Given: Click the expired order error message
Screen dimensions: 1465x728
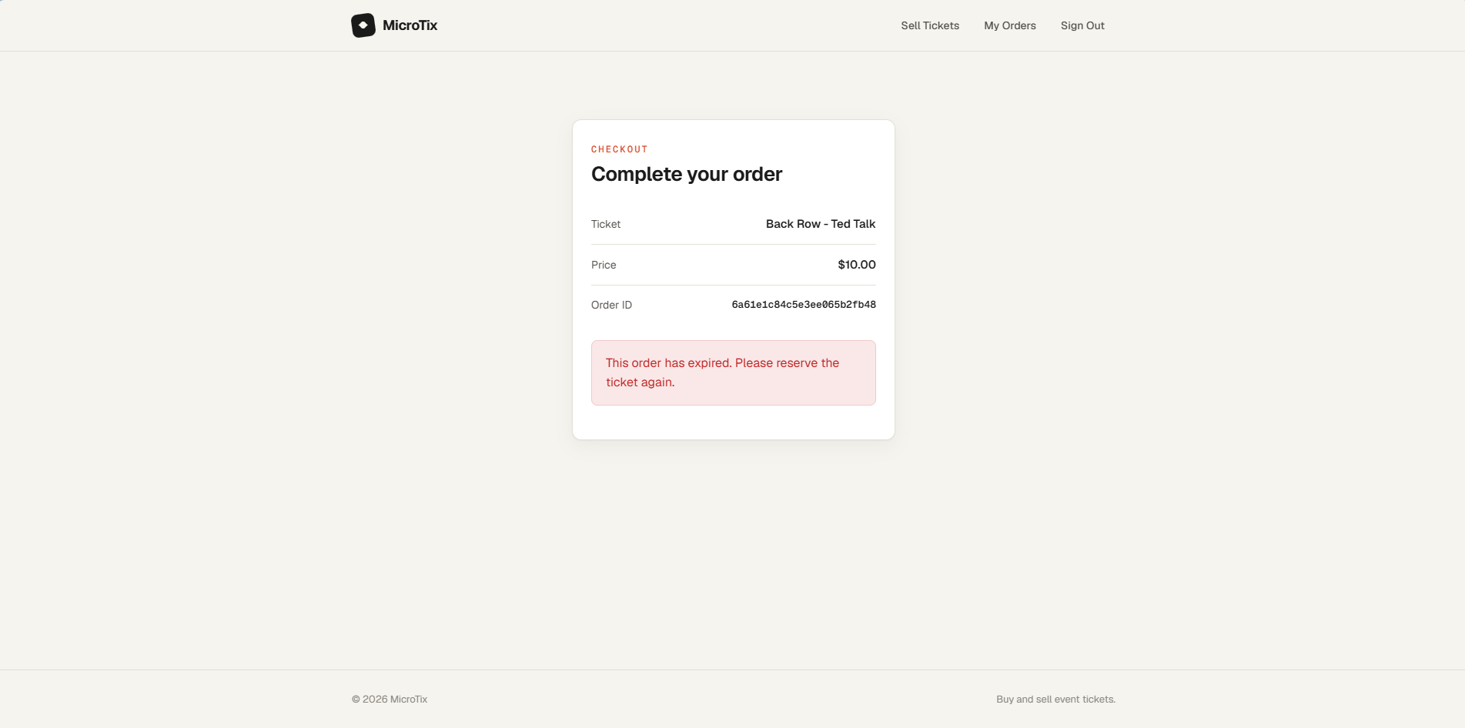Looking at the screenshot, I should pos(734,372).
